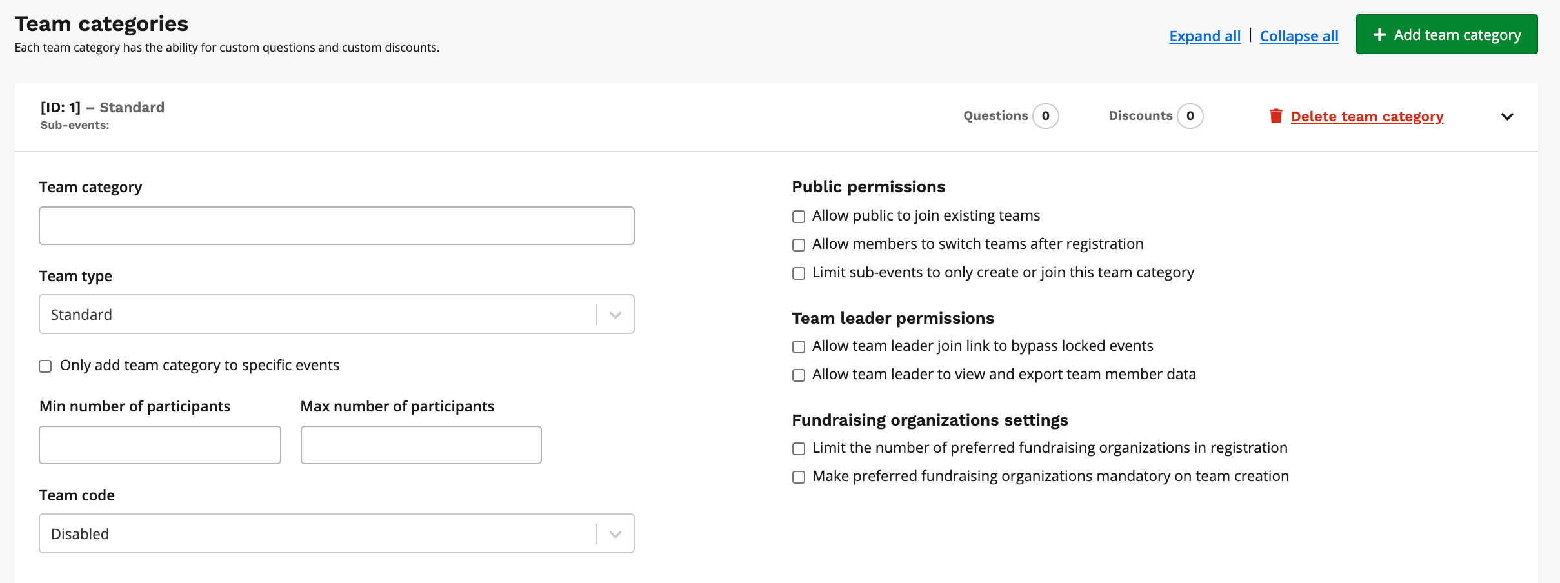This screenshot has width=1560, height=583.
Task: Tick Limit sub-events to this team category
Action: 799,273
